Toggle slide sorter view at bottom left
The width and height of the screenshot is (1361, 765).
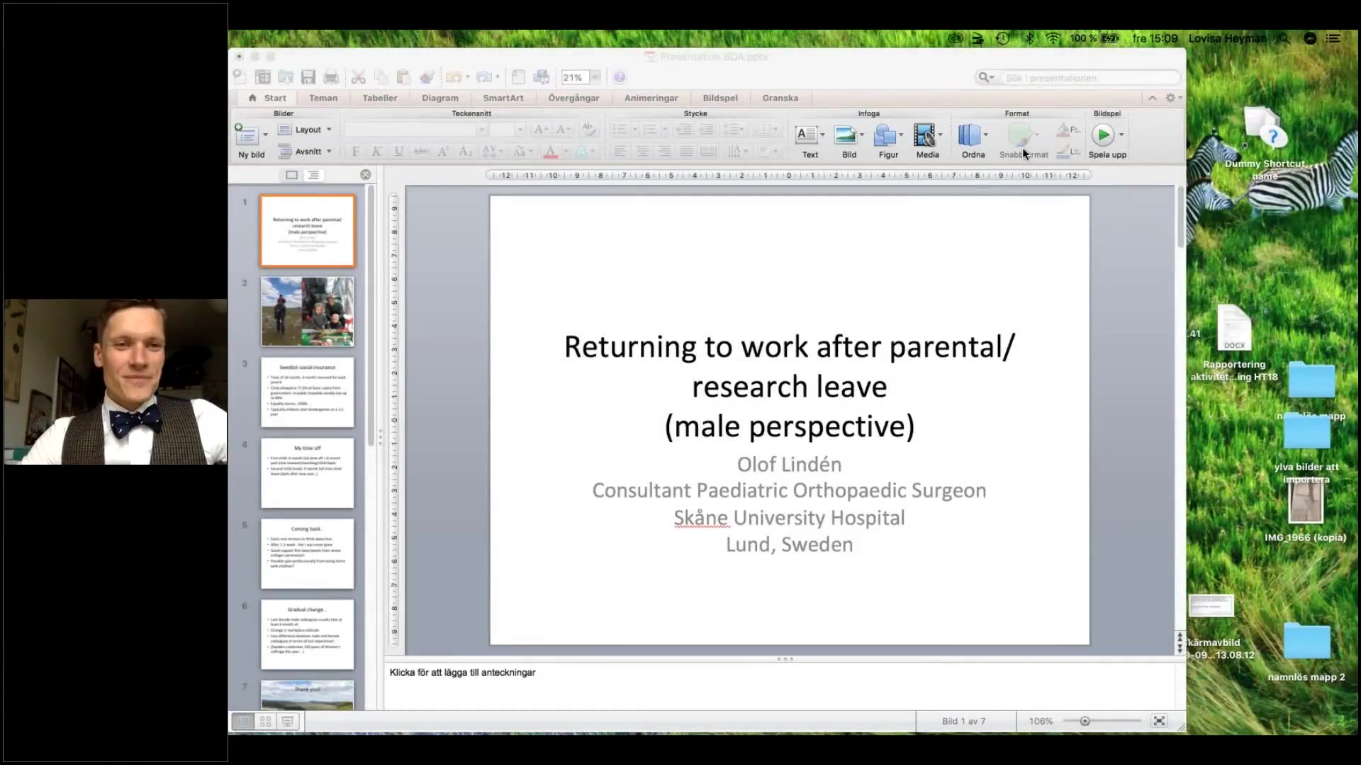tap(265, 721)
